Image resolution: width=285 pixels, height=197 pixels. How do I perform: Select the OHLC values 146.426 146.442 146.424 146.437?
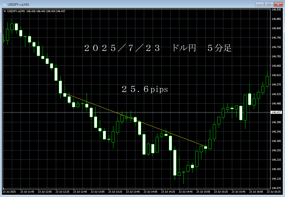[46, 11]
